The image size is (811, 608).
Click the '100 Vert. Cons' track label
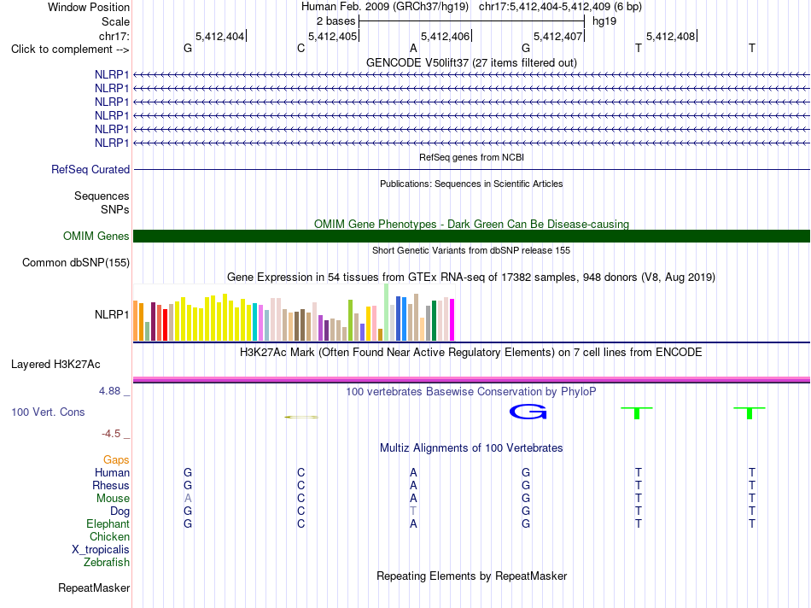[48, 412]
